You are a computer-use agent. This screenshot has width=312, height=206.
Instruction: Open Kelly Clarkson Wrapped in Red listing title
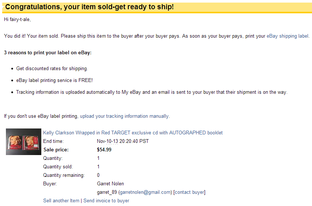(133, 133)
